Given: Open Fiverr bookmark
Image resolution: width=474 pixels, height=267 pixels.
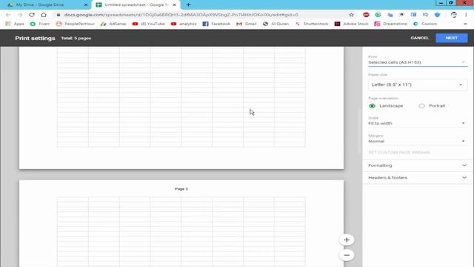Looking at the screenshot, I should [x=40, y=24].
